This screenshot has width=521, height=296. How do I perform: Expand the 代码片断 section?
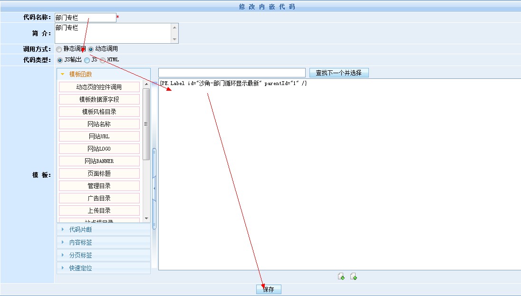(x=104, y=229)
